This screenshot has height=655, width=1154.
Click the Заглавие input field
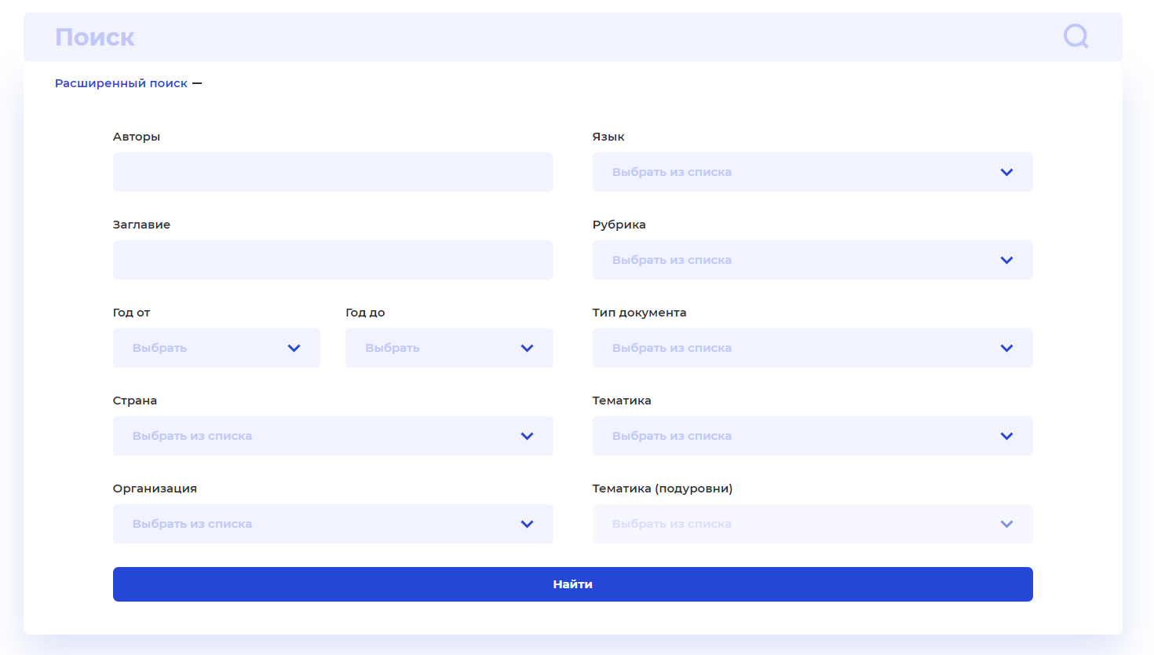333,260
